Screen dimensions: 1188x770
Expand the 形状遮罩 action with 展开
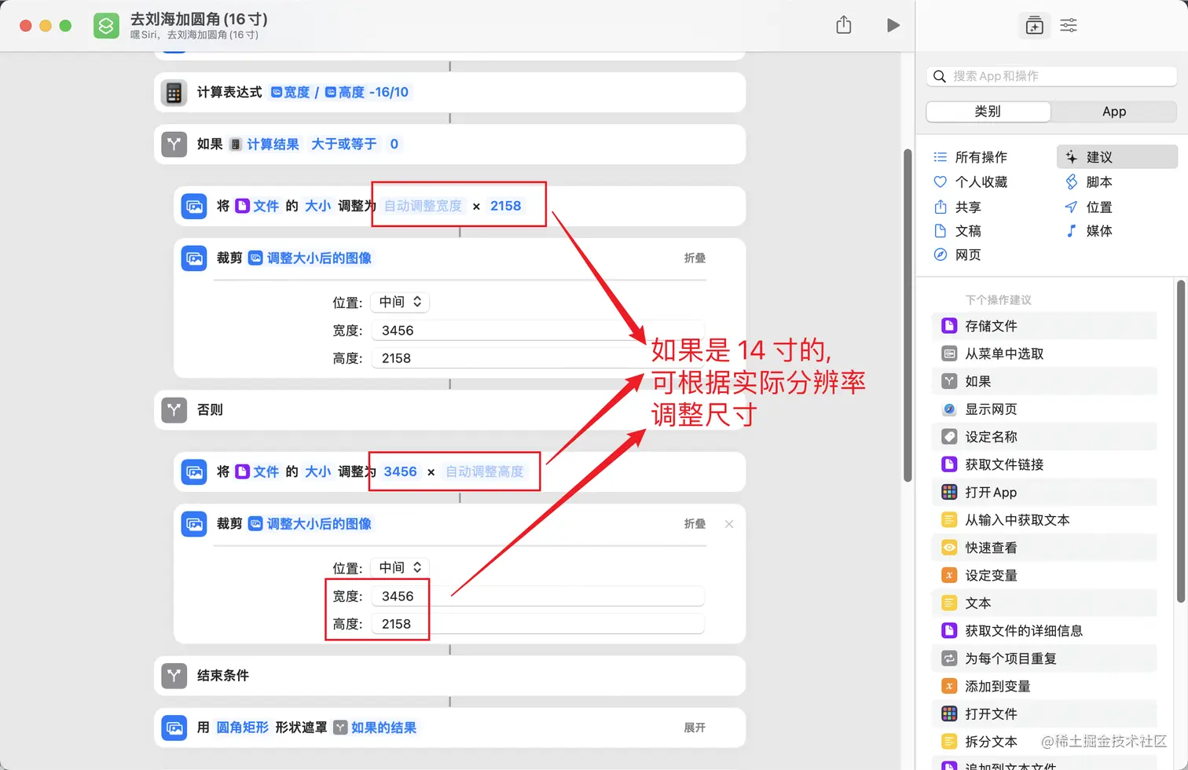coord(695,728)
